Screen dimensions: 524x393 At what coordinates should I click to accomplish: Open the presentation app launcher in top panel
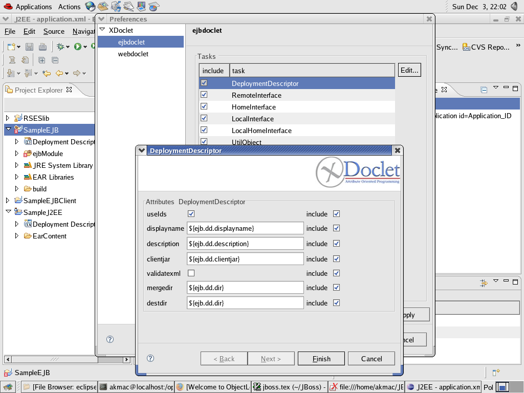pyautogui.click(x=141, y=6)
